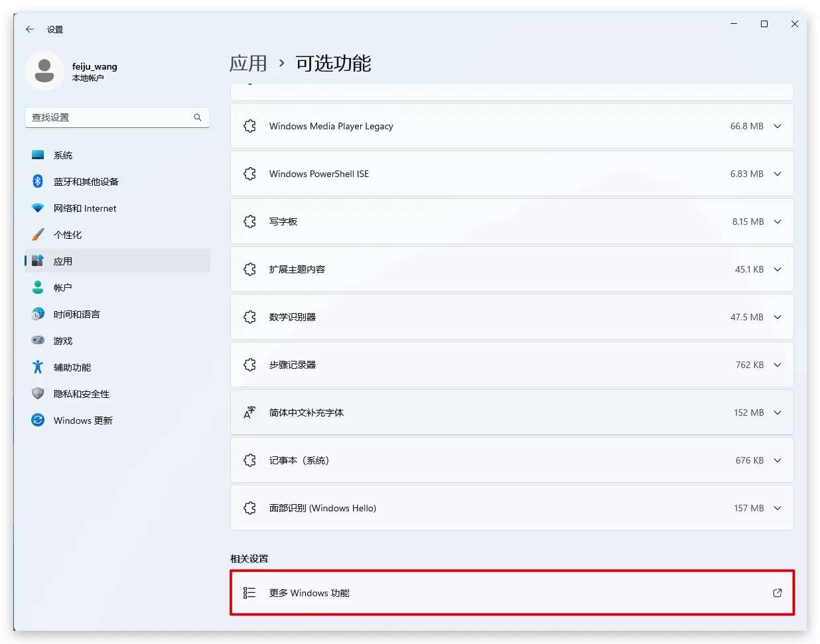Click the 45.1 KB size value
Screen dimensions: 820x644
coord(749,269)
